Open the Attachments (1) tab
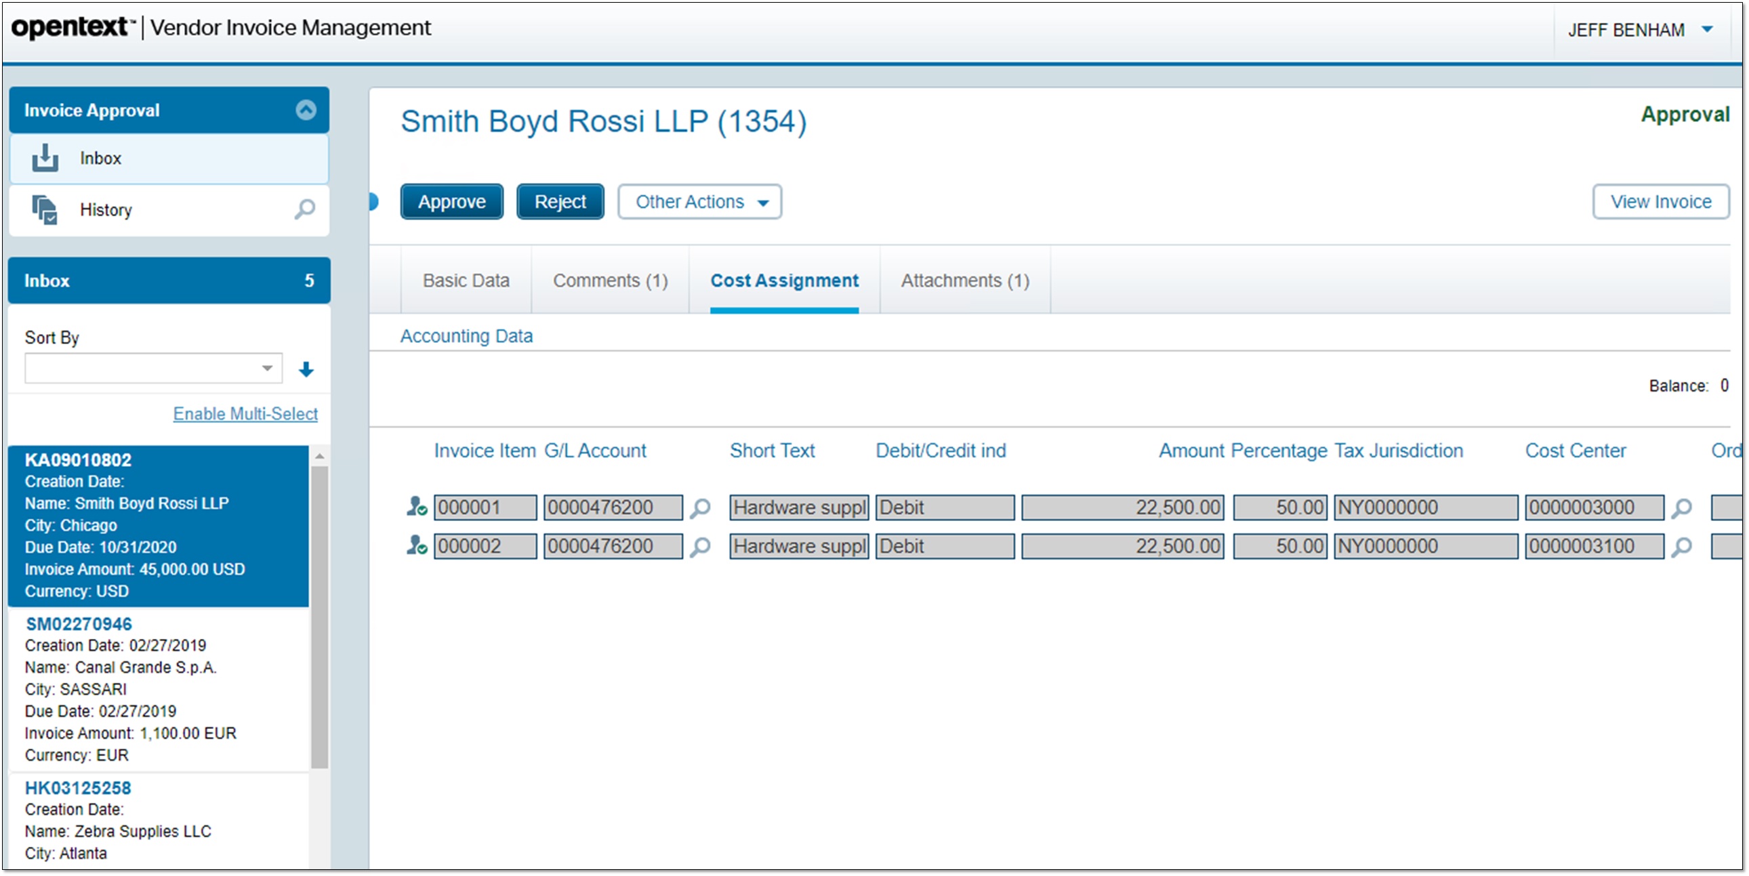The width and height of the screenshot is (1749, 876). point(965,280)
